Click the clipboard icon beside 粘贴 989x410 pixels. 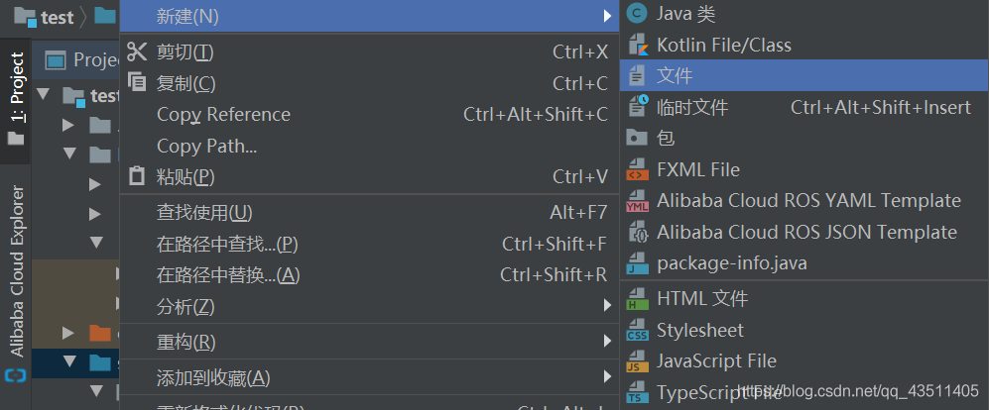pyautogui.click(x=137, y=175)
